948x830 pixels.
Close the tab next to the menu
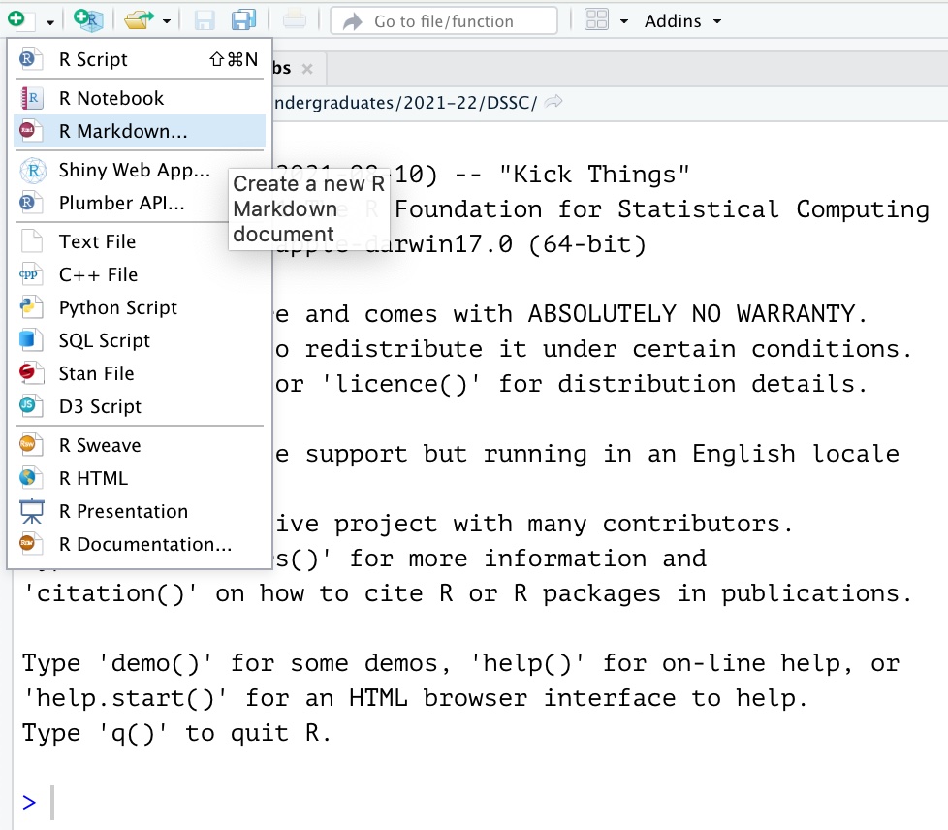307,69
